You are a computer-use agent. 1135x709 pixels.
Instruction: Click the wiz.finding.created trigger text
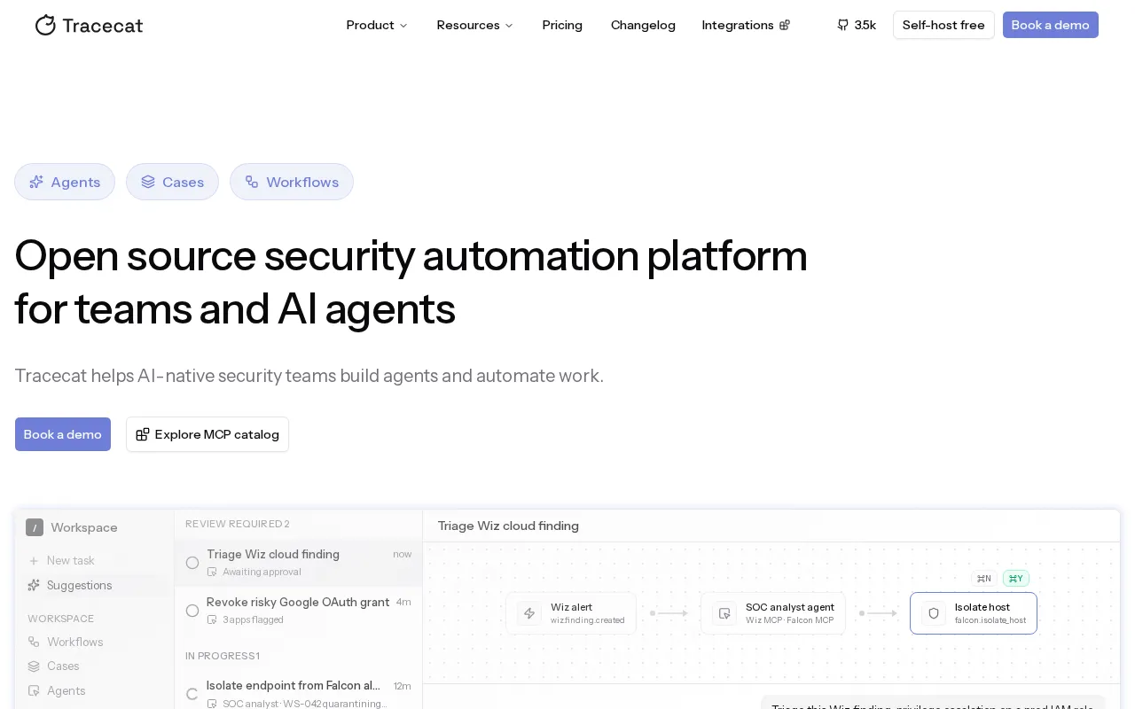click(x=588, y=620)
